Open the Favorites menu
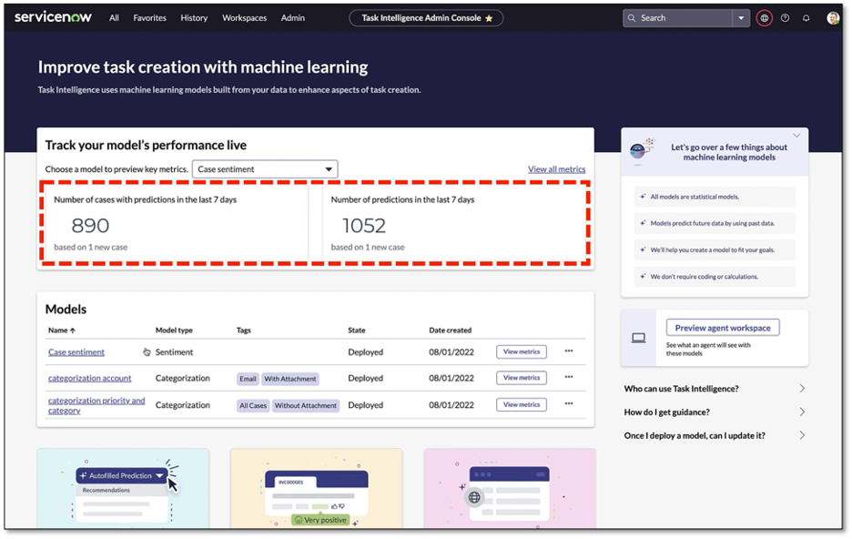852x539 pixels. point(150,18)
